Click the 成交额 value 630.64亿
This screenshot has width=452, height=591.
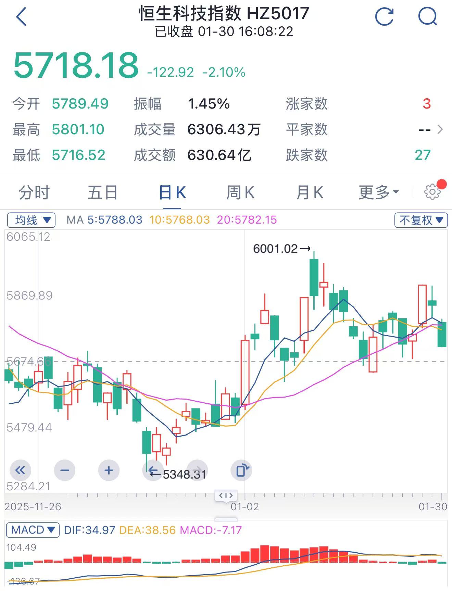(x=219, y=155)
